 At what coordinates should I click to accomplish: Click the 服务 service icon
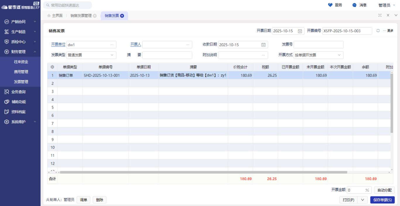[330, 5]
